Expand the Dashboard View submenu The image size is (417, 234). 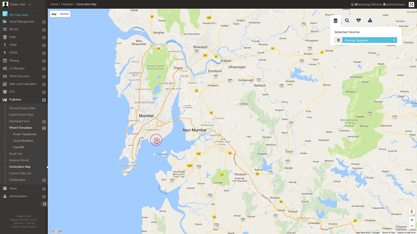point(44,122)
